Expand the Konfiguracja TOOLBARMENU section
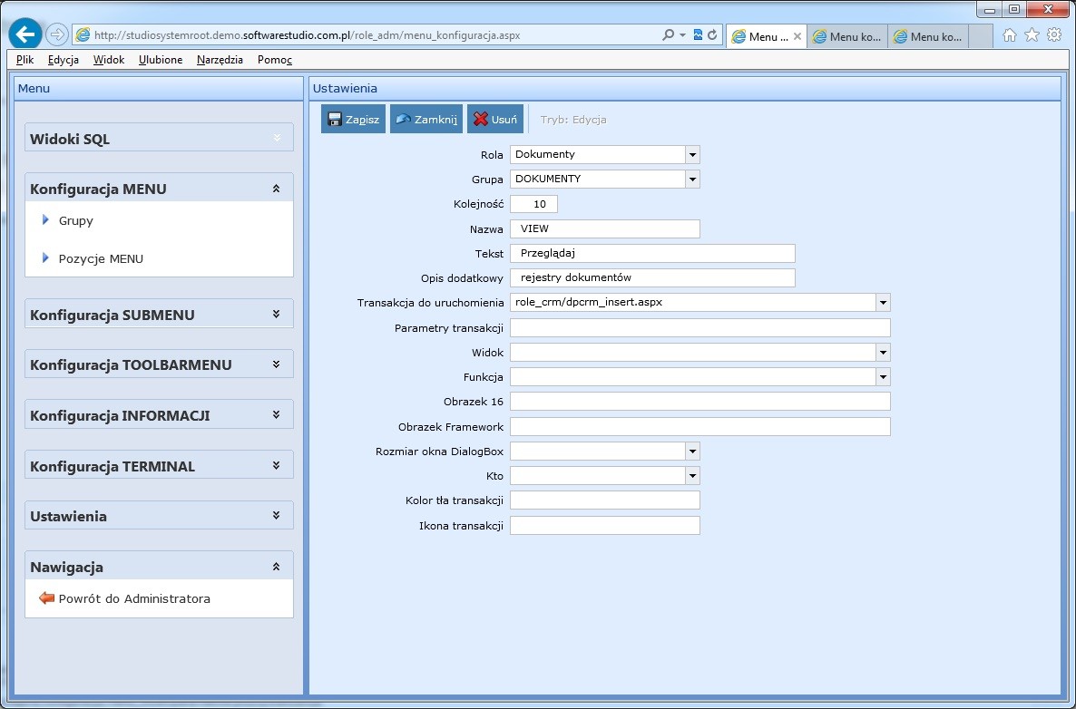The width and height of the screenshot is (1076, 709). (276, 364)
